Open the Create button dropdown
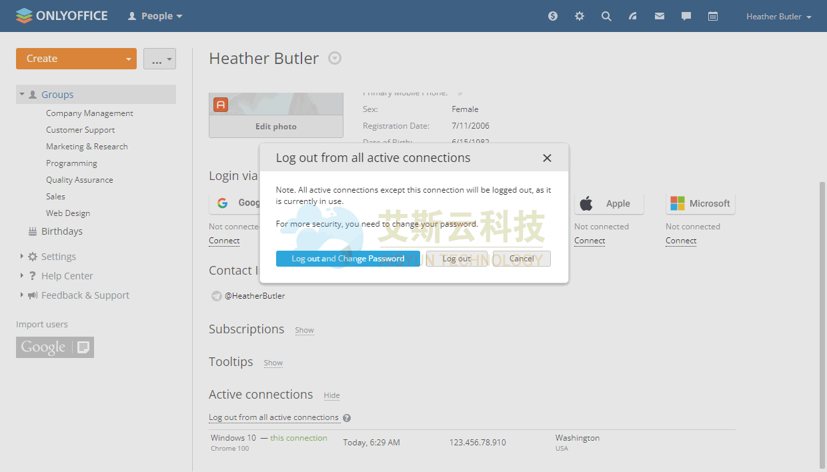The image size is (827, 472). [129, 59]
